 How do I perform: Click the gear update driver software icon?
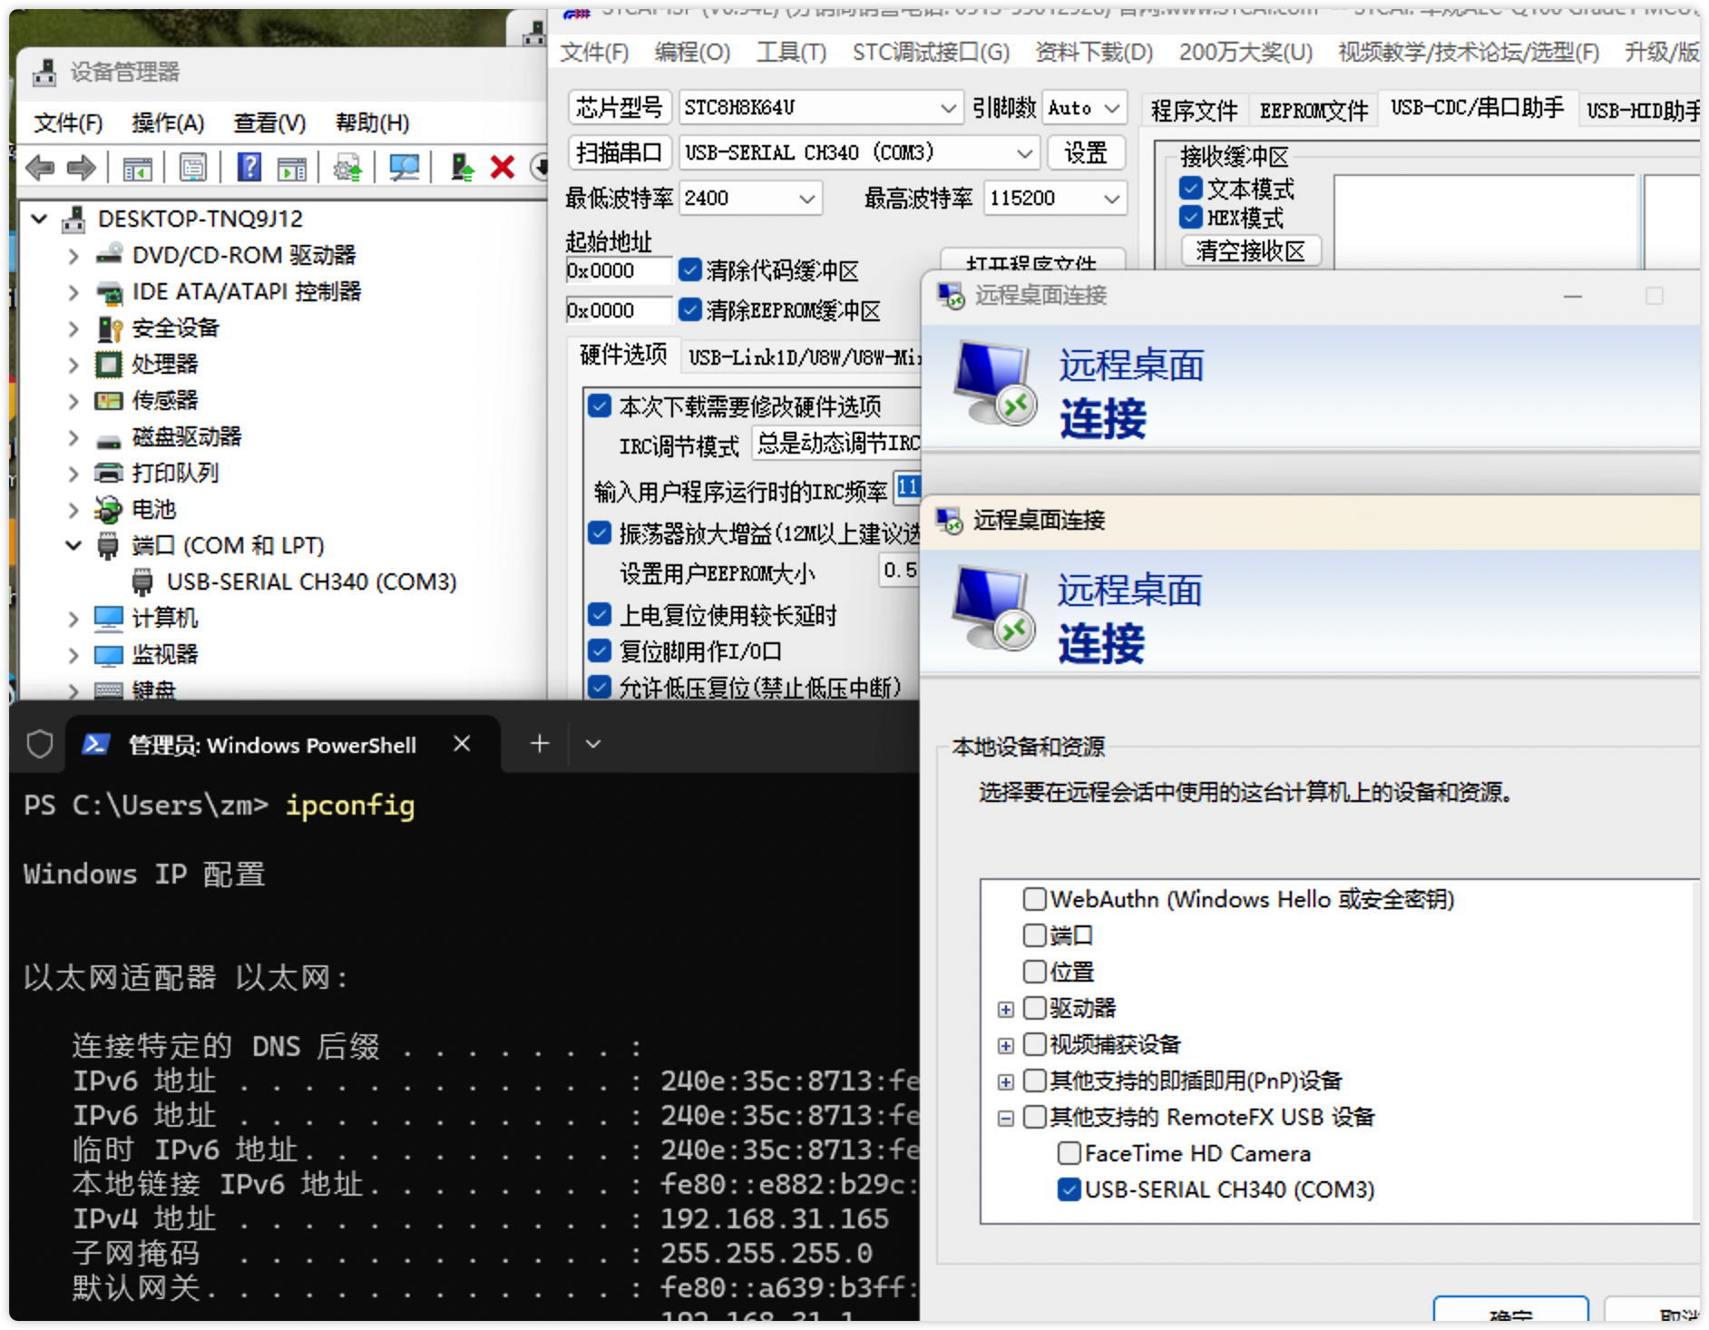coord(347,168)
